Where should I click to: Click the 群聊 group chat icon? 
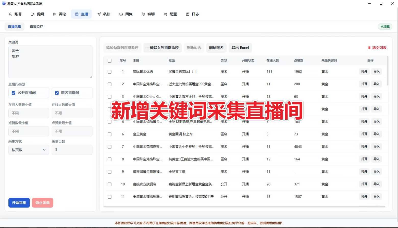(x=143, y=14)
